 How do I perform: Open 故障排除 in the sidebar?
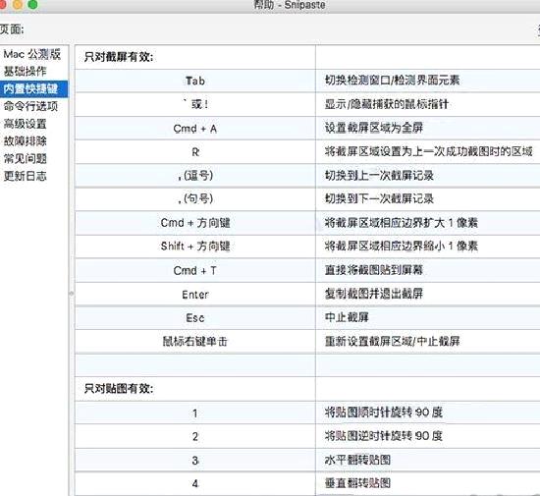tap(26, 141)
